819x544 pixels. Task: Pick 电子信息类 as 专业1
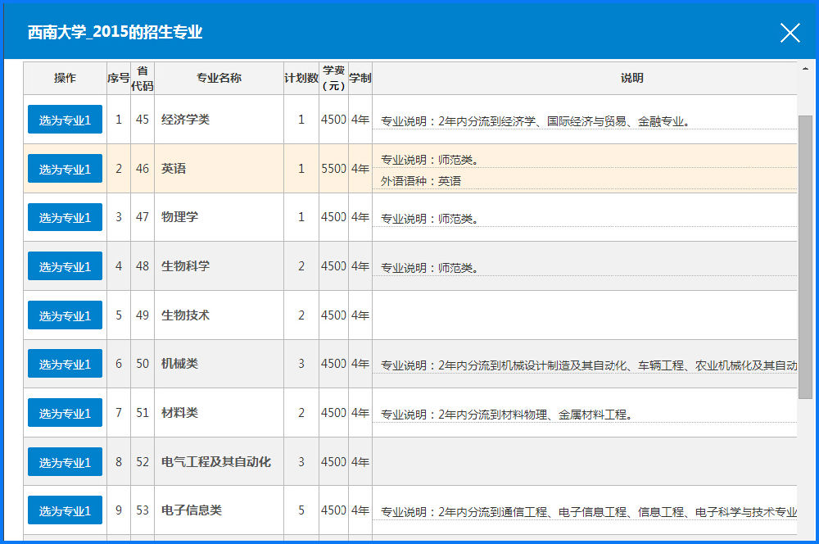pyautogui.click(x=65, y=510)
